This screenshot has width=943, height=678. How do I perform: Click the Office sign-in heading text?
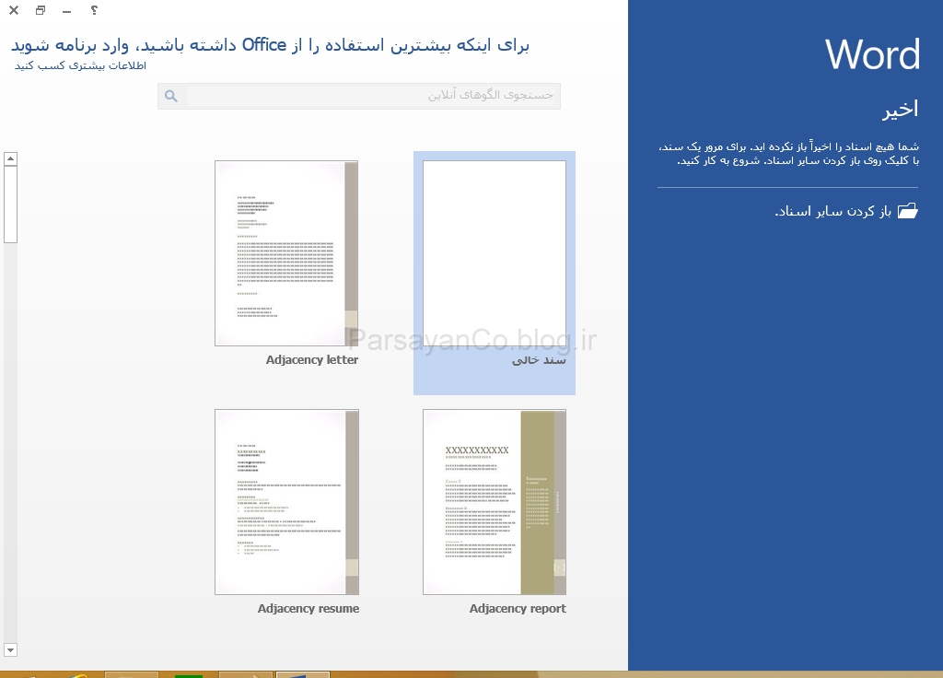(x=270, y=46)
